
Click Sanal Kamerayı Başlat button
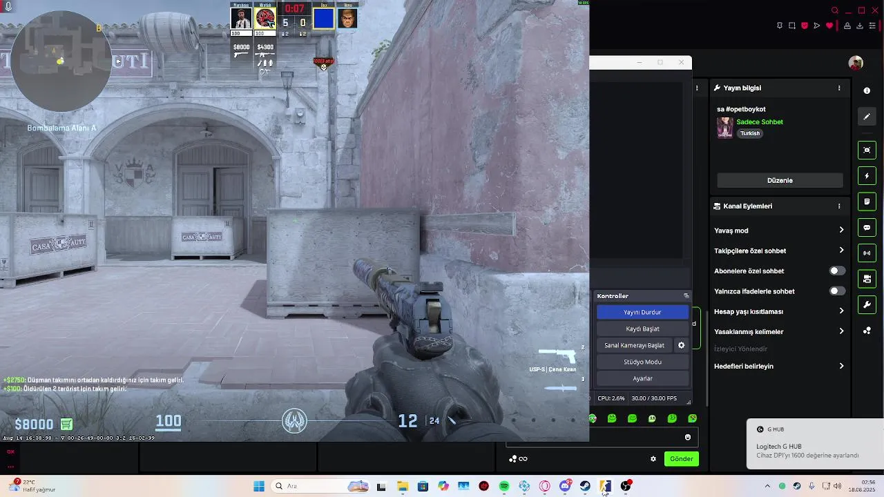point(634,345)
